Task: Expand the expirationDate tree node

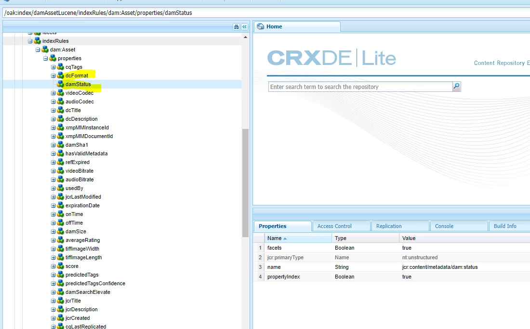Action: 53,205
